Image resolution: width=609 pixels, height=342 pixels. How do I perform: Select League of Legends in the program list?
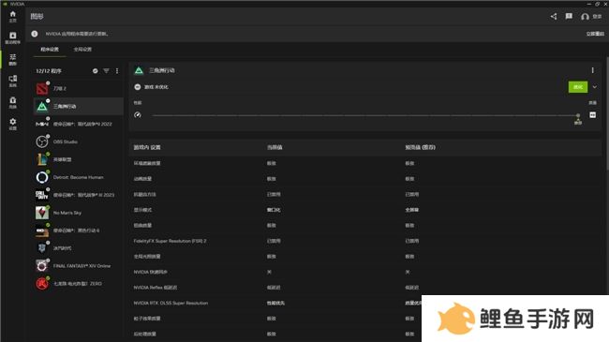coord(79,159)
